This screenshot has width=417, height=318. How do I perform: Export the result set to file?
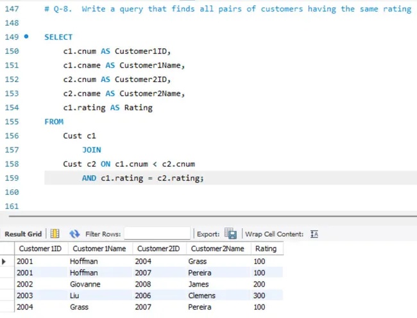230,233
